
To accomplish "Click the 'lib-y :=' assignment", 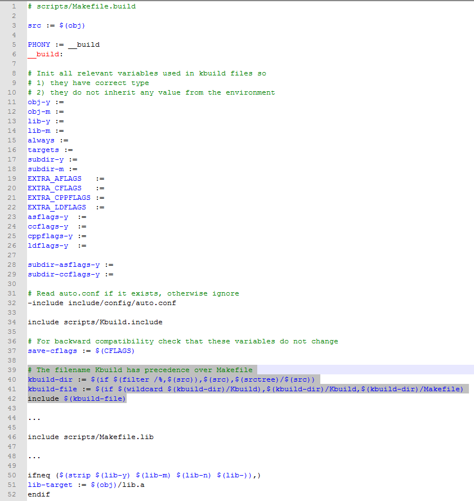I will tap(46, 122).
